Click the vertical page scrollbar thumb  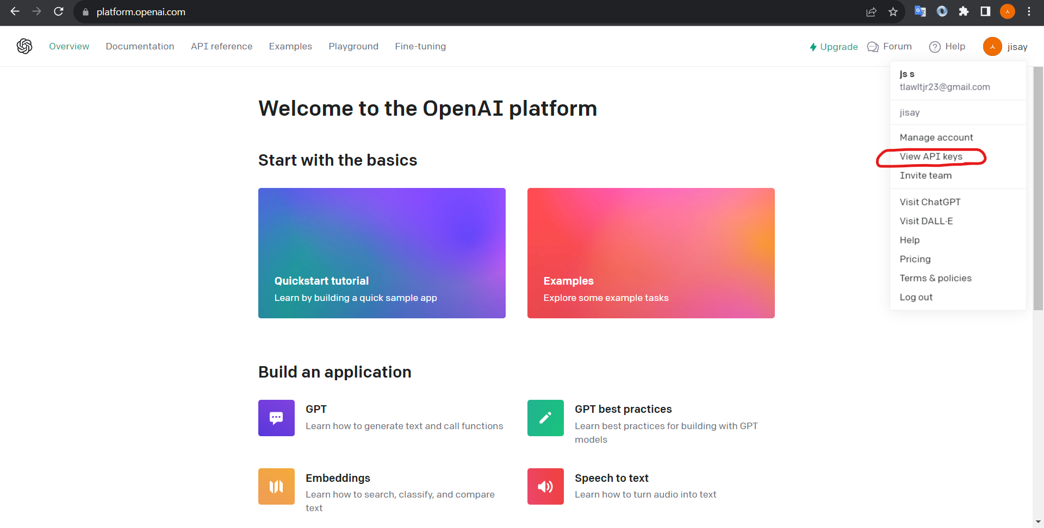tap(1038, 188)
